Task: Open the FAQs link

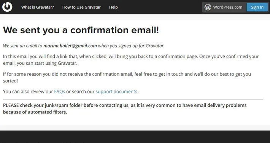Action: 60,92
